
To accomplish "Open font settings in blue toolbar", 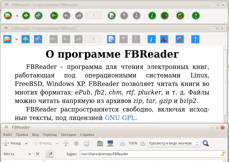I will pos(164,39).
